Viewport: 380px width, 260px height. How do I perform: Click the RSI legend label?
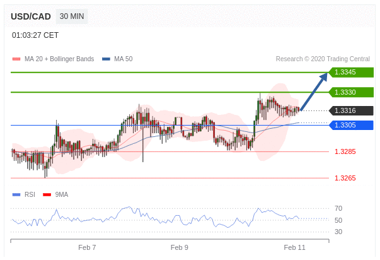pyautogui.click(x=30, y=195)
